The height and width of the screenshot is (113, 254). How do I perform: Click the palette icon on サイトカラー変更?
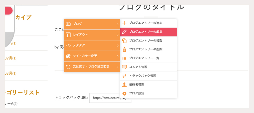[68, 56]
